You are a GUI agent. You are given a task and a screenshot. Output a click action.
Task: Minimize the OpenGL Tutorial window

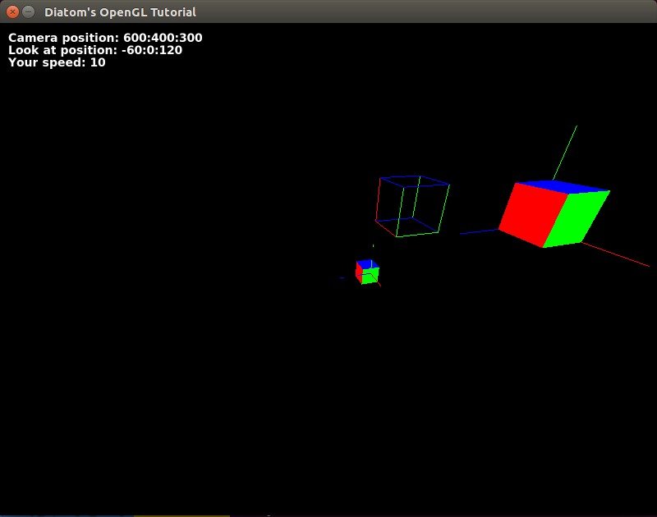tap(29, 12)
